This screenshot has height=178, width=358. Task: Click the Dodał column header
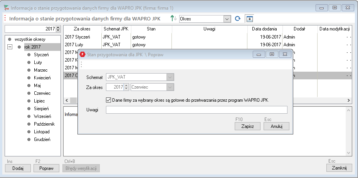pos(299,29)
